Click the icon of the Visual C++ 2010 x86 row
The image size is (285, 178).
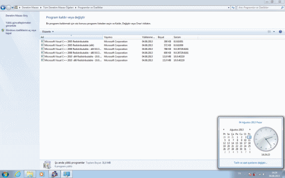(x=43, y=61)
